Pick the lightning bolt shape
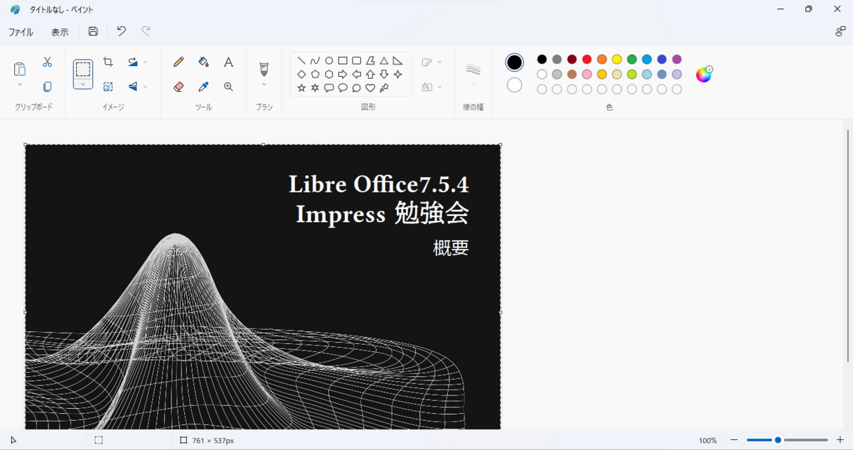 (x=384, y=87)
